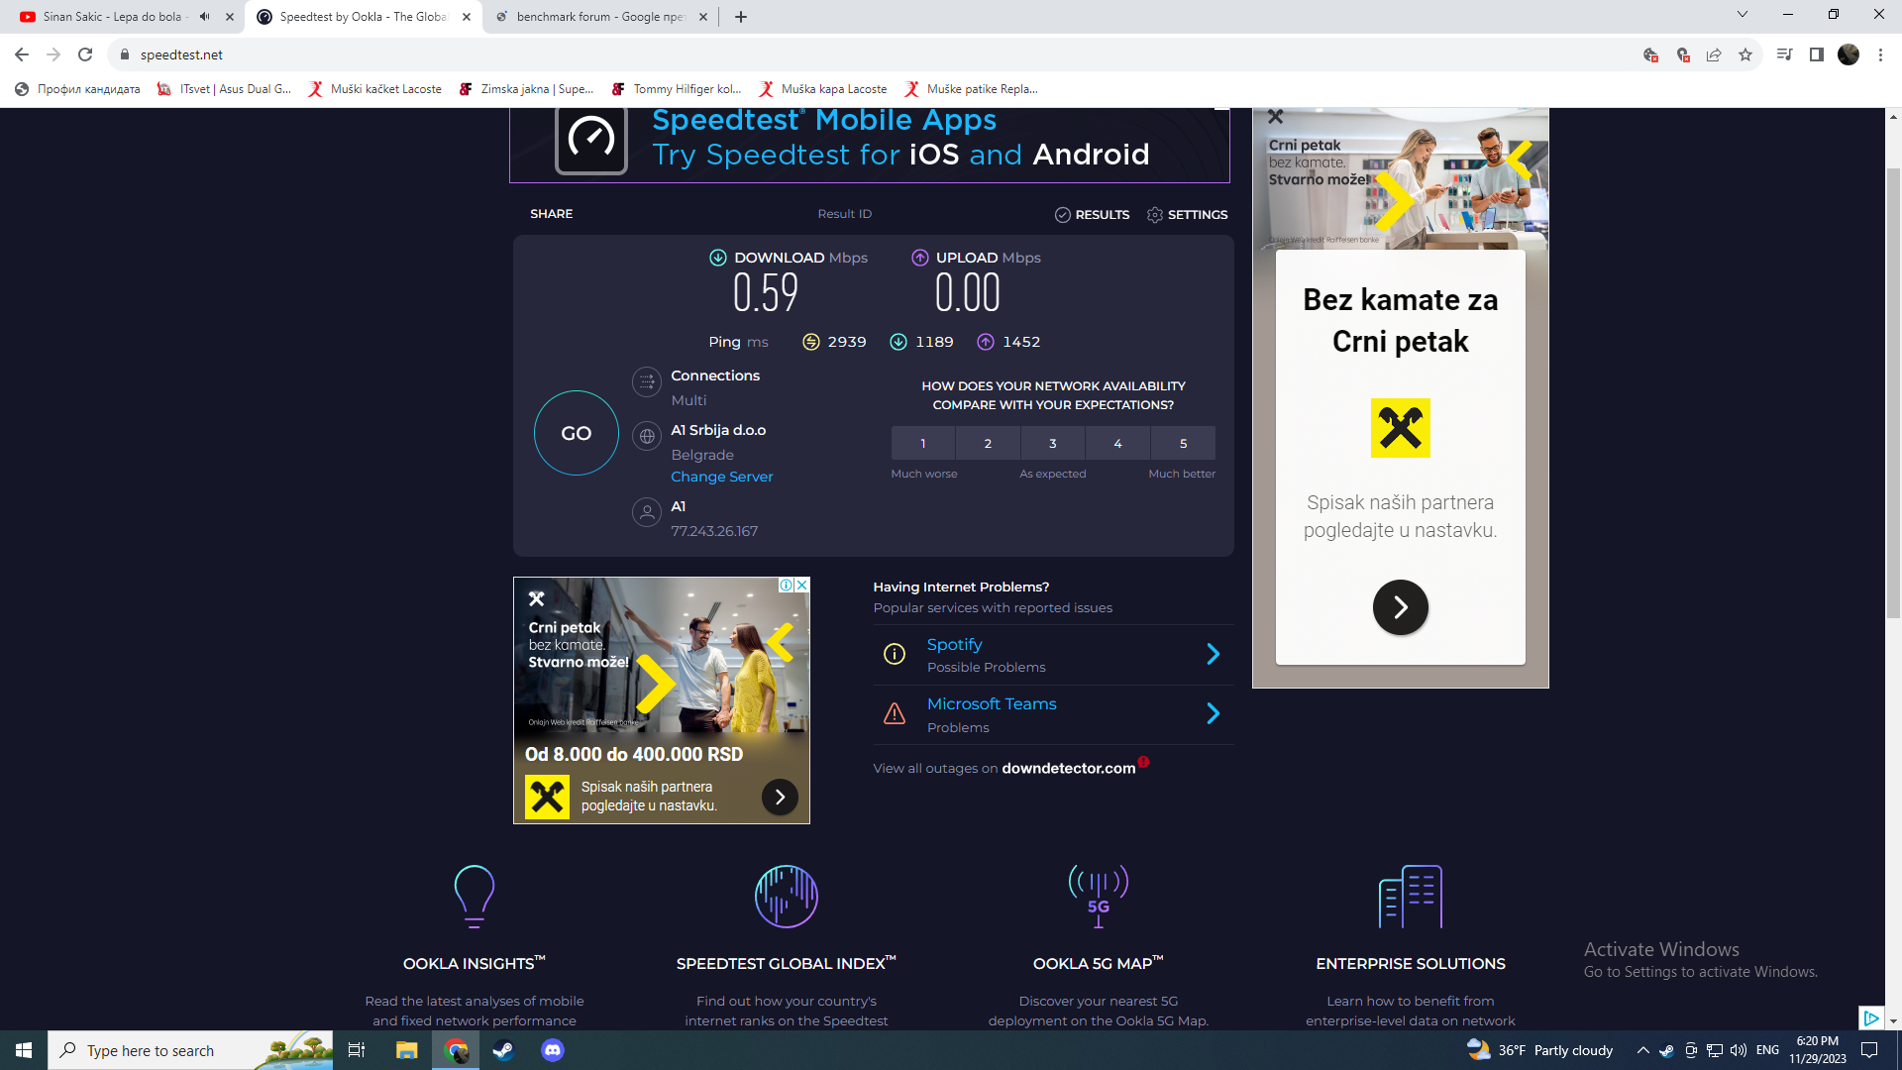Click the Change Server link
Image resolution: width=1902 pixels, height=1070 pixels.
721,477
